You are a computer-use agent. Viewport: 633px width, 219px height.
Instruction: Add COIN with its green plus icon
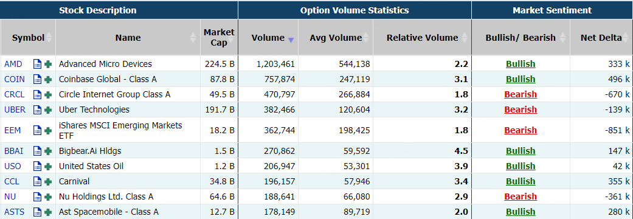coord(49,79)
